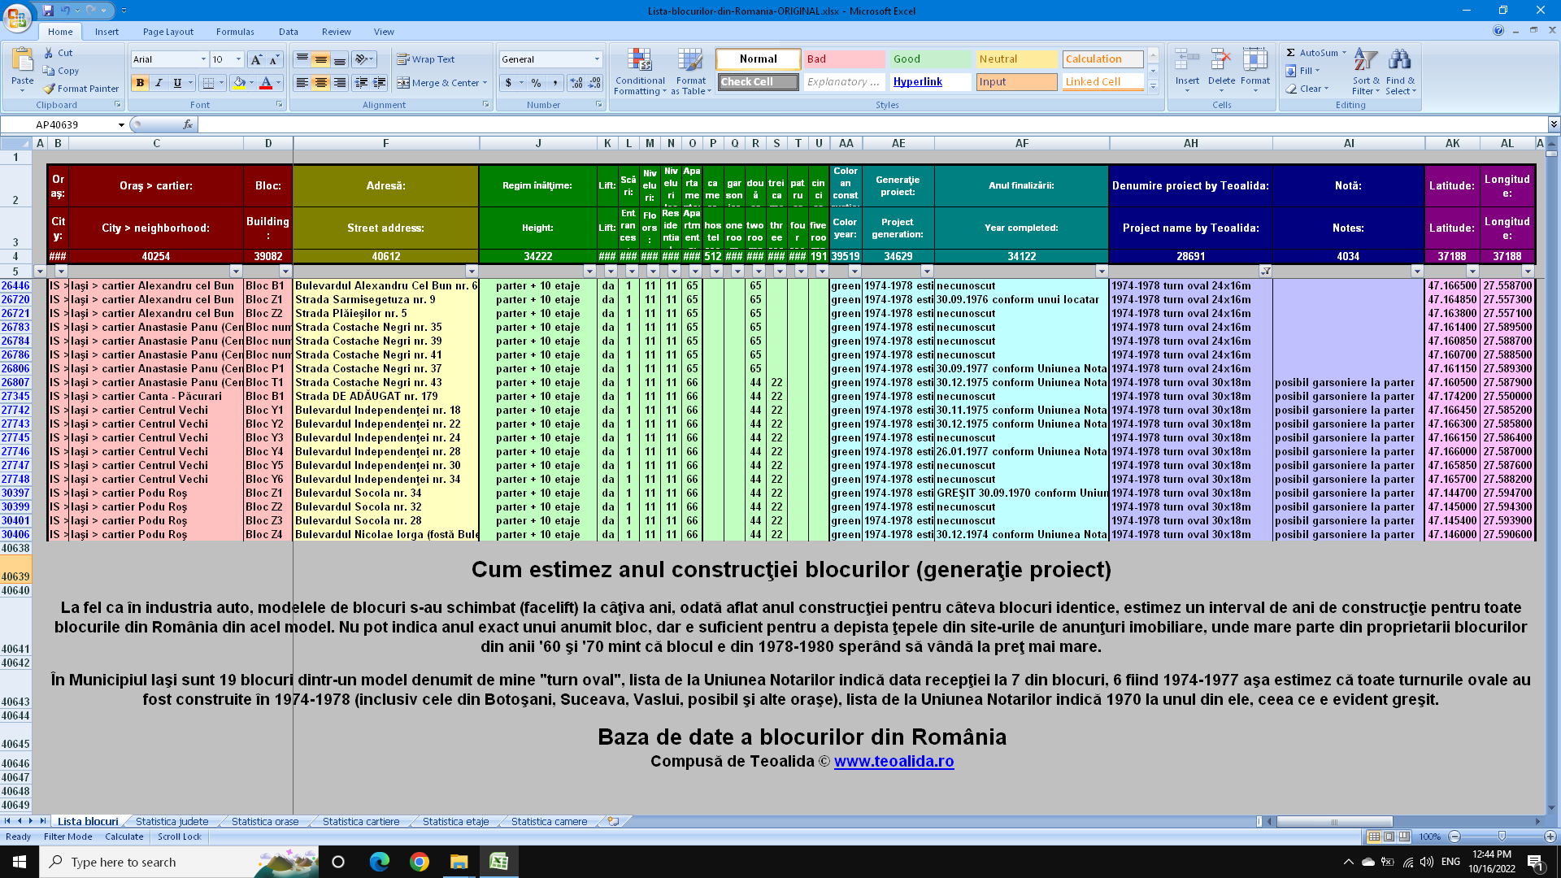Click Increase Indent icon
1561x878 pixels.
pos(380,83)
